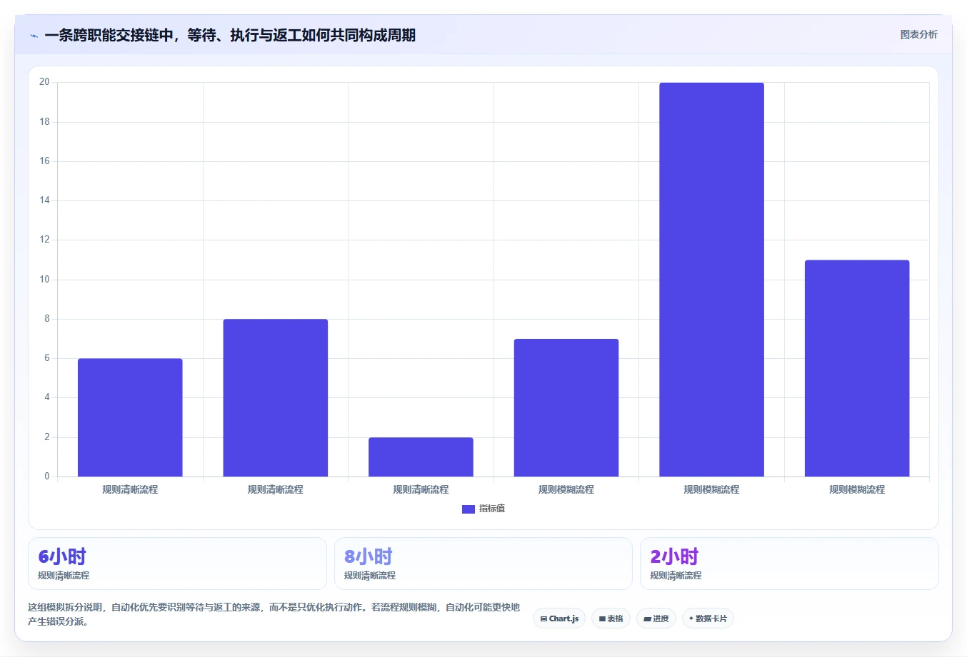Select the 表格 tag chip
This screenshot has width=967, height=657.
(x=611, y=618)
